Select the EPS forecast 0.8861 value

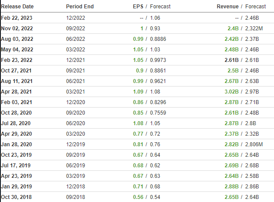coord(158,71)
